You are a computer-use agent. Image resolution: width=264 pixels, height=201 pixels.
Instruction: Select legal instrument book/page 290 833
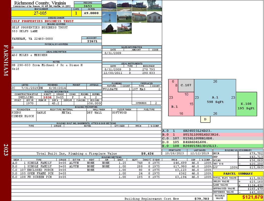[x=149, y=73]
